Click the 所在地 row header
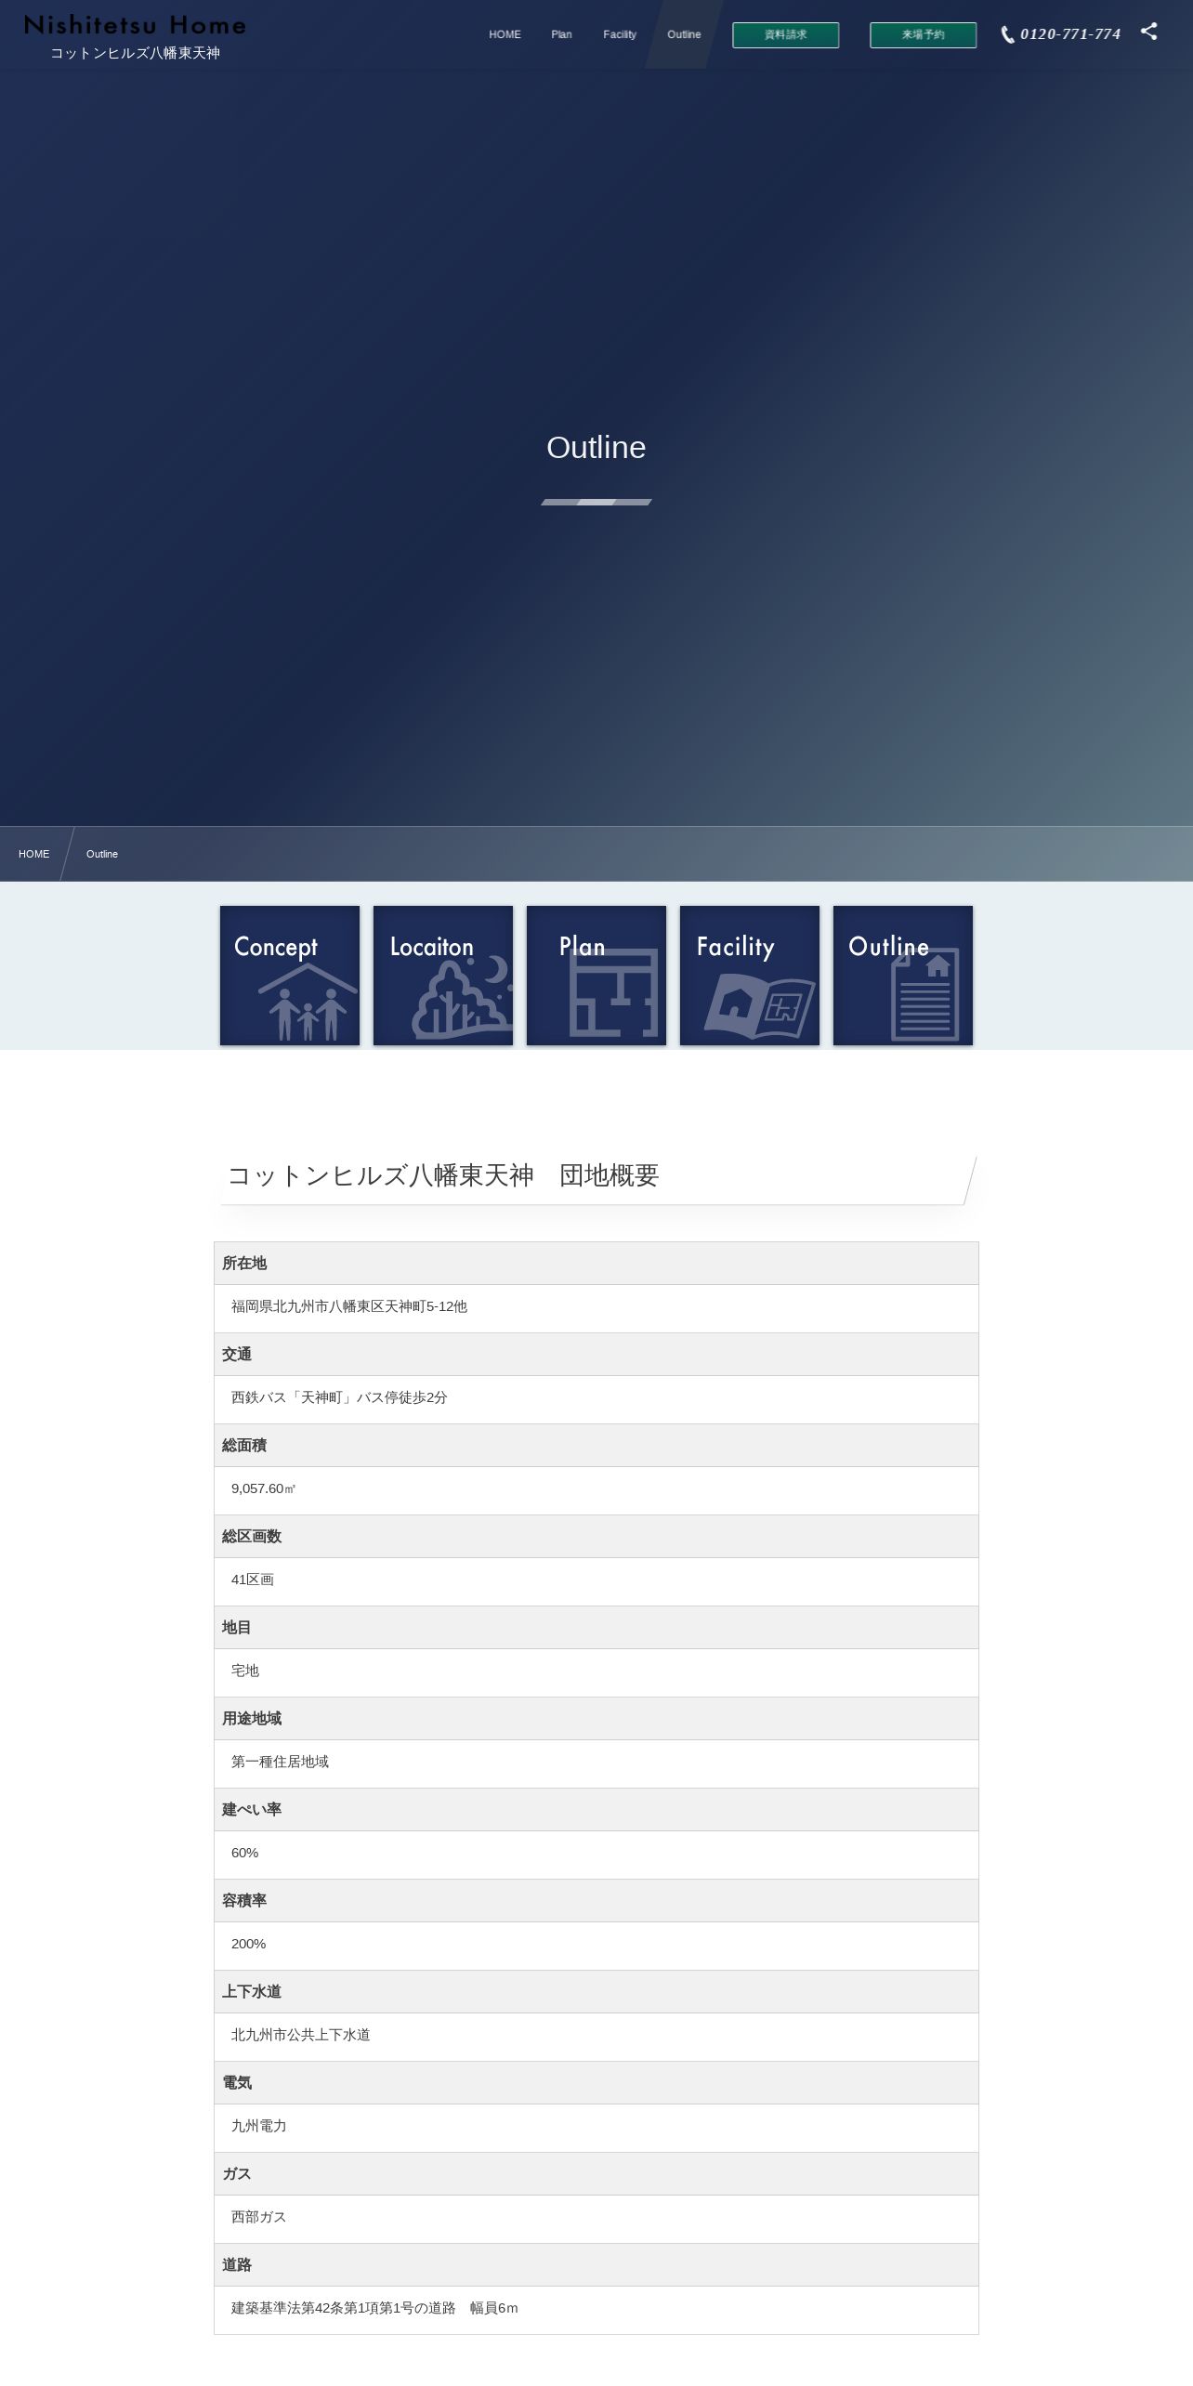The width and height of the screenshot is (1193, 2386). [x=596, y=1264]
